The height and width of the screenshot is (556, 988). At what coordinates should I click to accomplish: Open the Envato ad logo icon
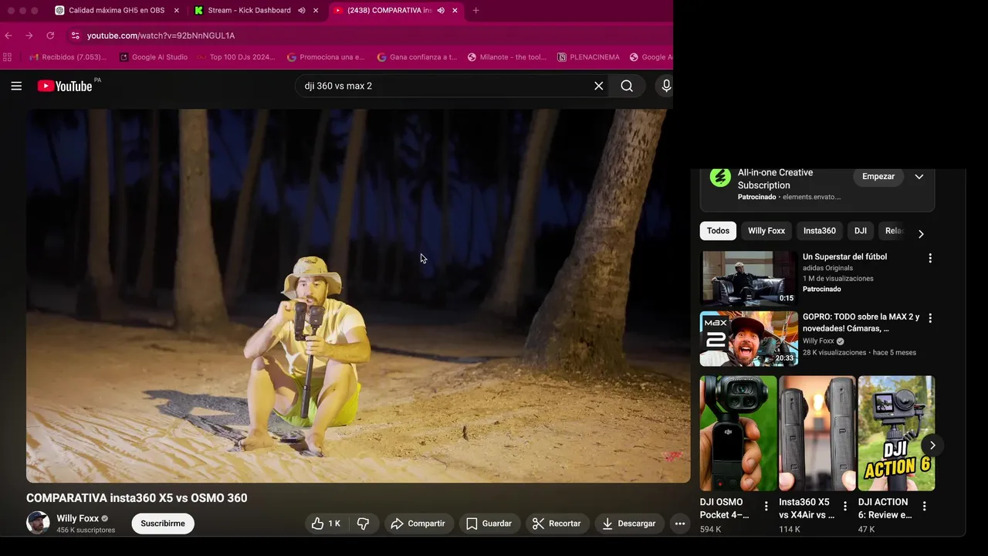pyautogui.click(x=720, y=178)
